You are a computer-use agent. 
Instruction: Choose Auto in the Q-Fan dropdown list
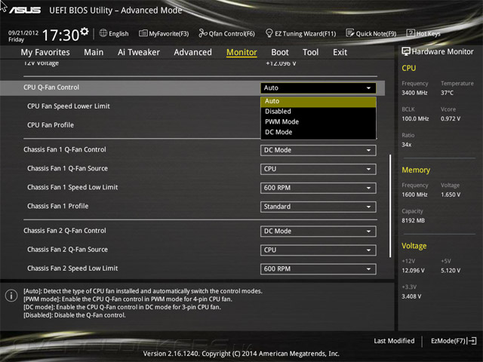coord(318,101)
